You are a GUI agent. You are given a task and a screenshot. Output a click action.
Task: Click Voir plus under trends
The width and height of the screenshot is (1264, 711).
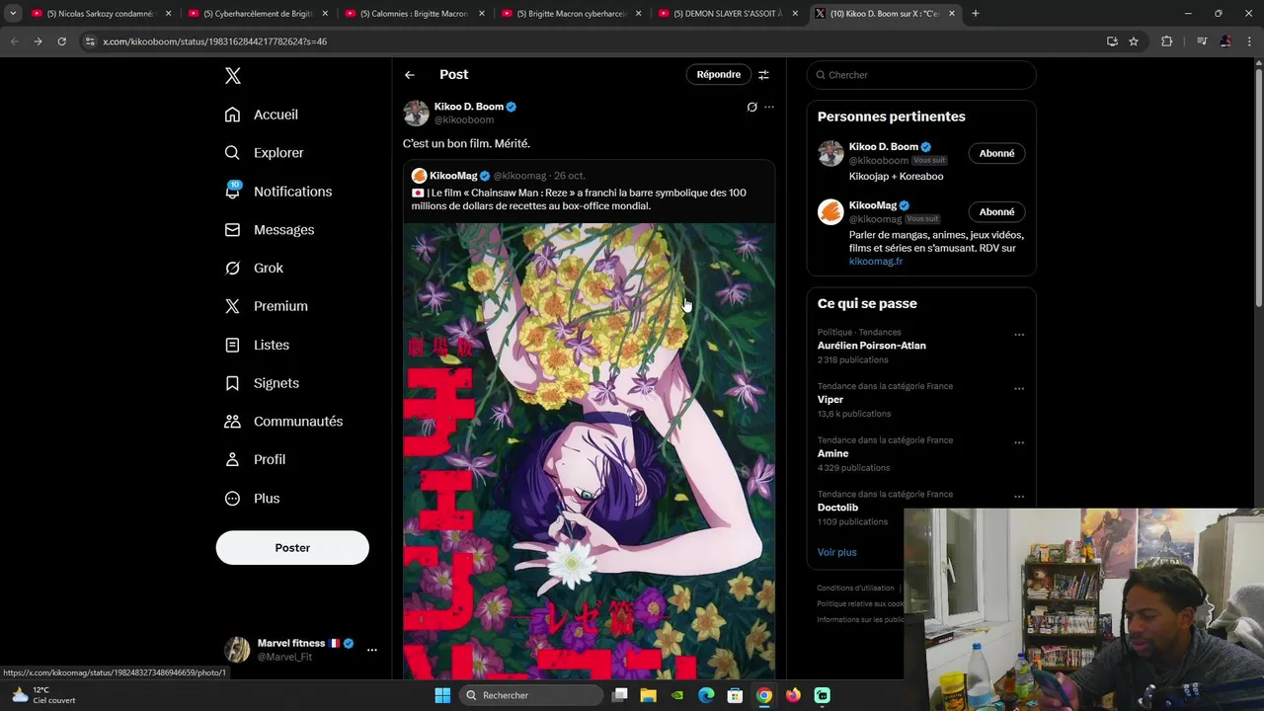coord(836,552)
